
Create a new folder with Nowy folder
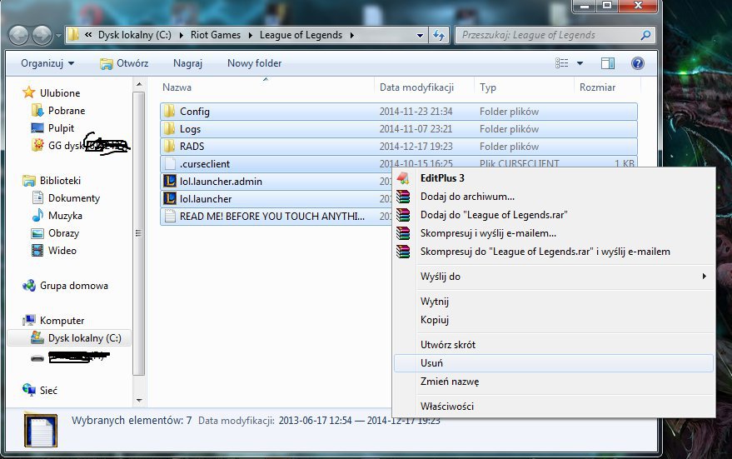(x=255, y=63)
